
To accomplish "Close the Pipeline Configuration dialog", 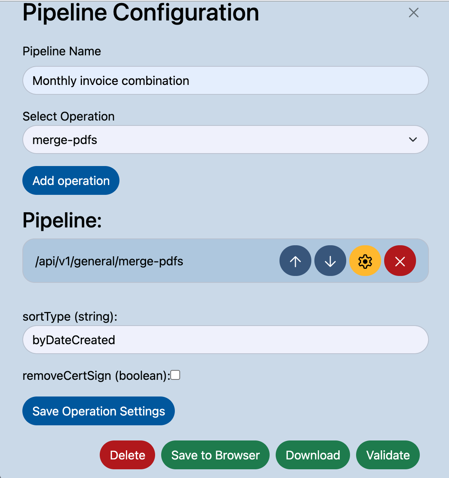I will click(413, 13).
